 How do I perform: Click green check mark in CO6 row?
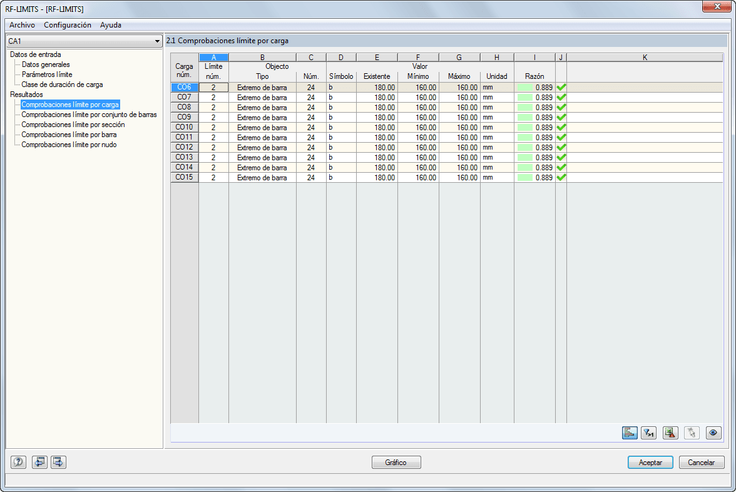click(561, 88)
